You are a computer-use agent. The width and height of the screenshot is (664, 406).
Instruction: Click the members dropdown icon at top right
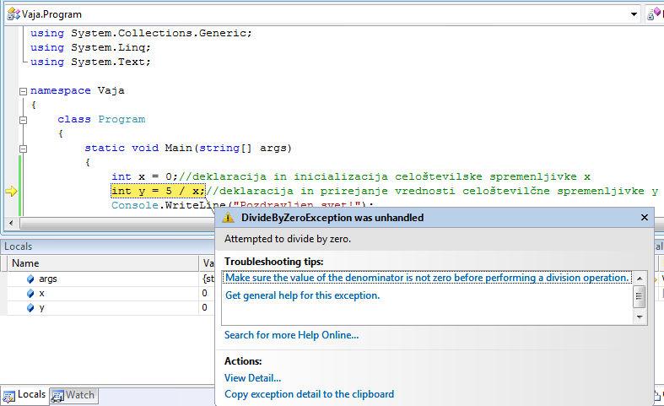[654, 14]
